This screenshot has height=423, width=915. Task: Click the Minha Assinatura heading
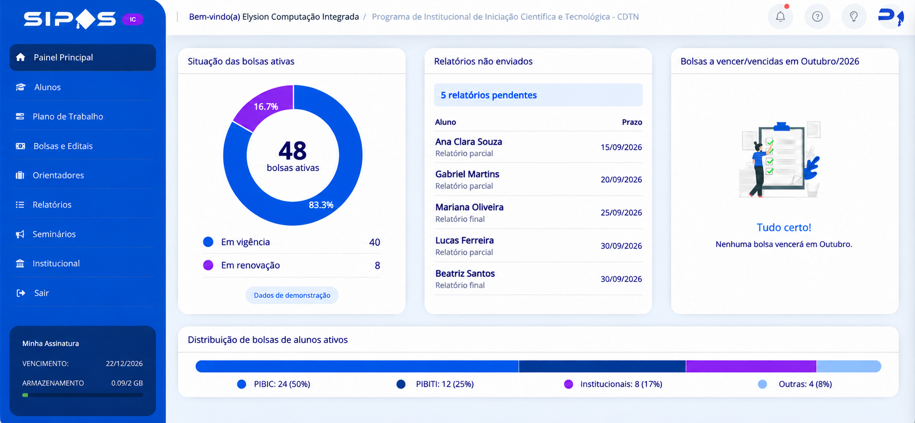point(51,344)
